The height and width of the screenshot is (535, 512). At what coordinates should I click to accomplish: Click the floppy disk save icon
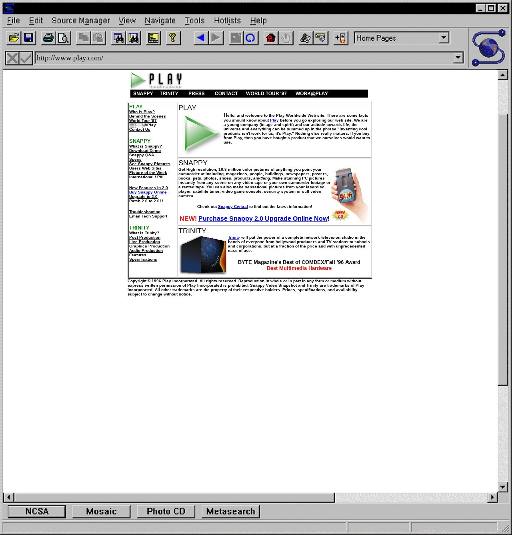(x=29, y=38)
